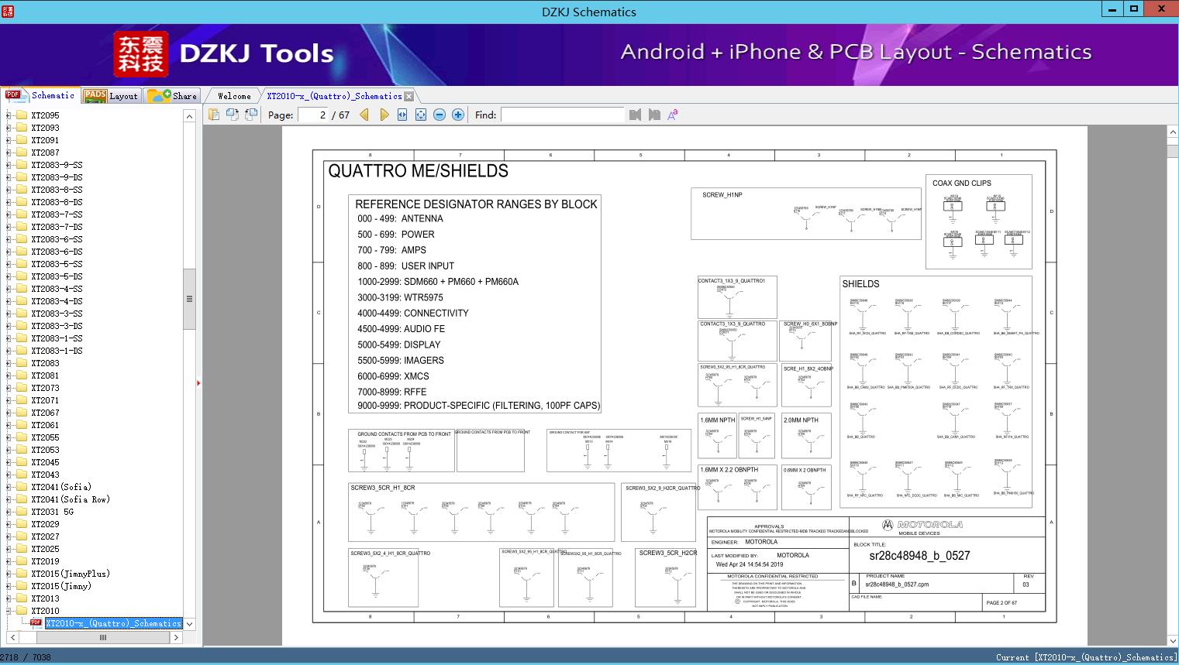This screenshot has width=1179, height=665.
Task: Click document scroll down arrow
Action: click(1173, 640)
